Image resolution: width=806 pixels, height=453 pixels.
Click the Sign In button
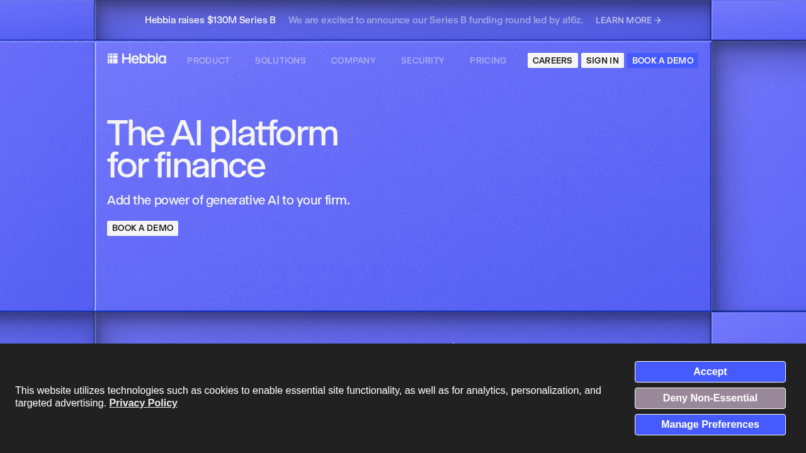coord(602,60)
